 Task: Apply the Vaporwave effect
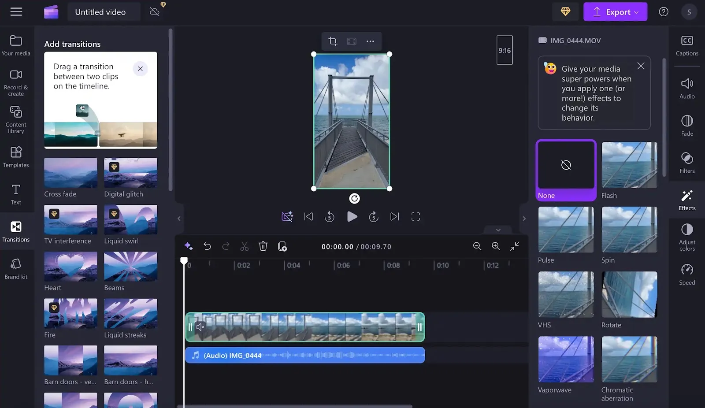(x=566, y=365)
